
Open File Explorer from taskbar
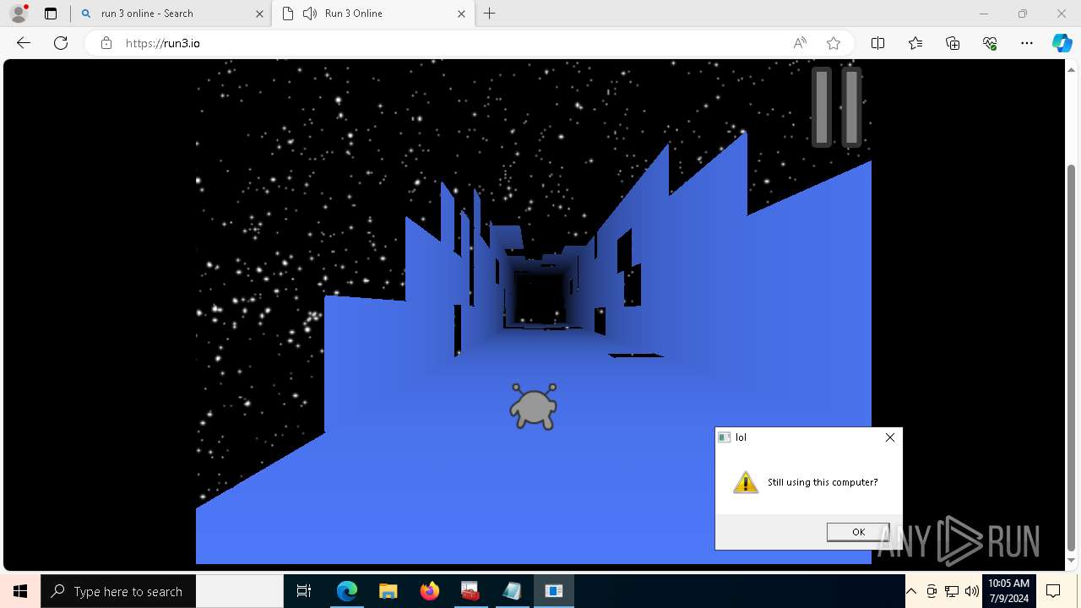(x=388, y=591)
